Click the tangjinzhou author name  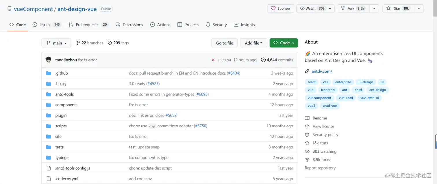[x=66, y=60]
